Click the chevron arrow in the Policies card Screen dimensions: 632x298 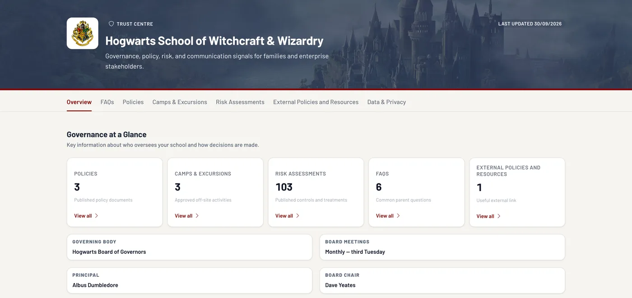coord(97,216)
